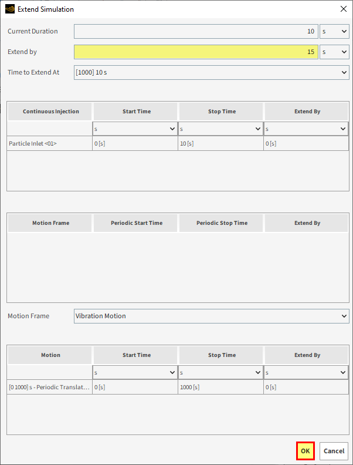Open Motion table Stop Time unit dropdown
353x465 pixels.
220,372
